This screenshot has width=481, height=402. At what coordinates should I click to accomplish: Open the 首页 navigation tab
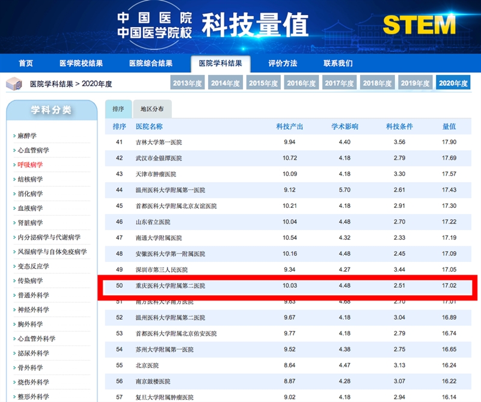pyautogui.click(x=26, y=63)
